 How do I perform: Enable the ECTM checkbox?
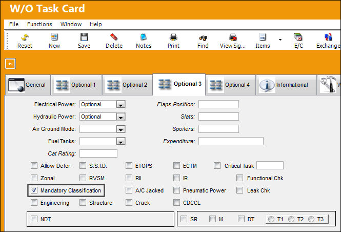point(176,166)
